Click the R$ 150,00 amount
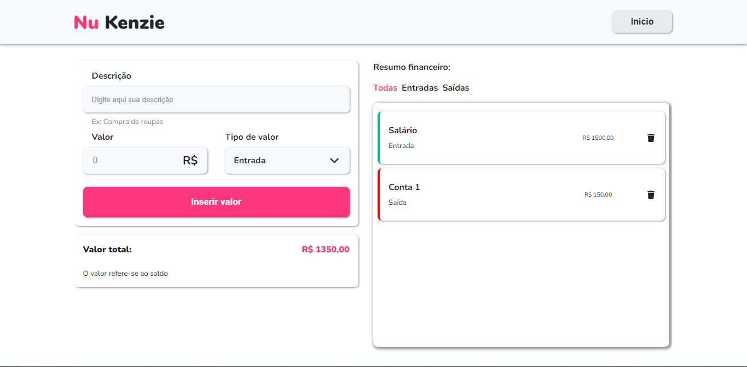 pos(598,195)
